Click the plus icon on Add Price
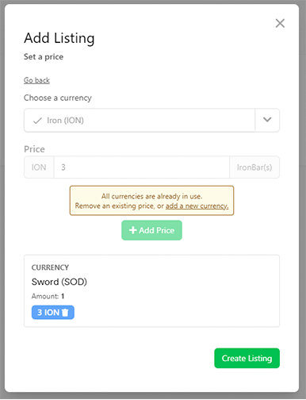The image size is (306, 400). 133,230
